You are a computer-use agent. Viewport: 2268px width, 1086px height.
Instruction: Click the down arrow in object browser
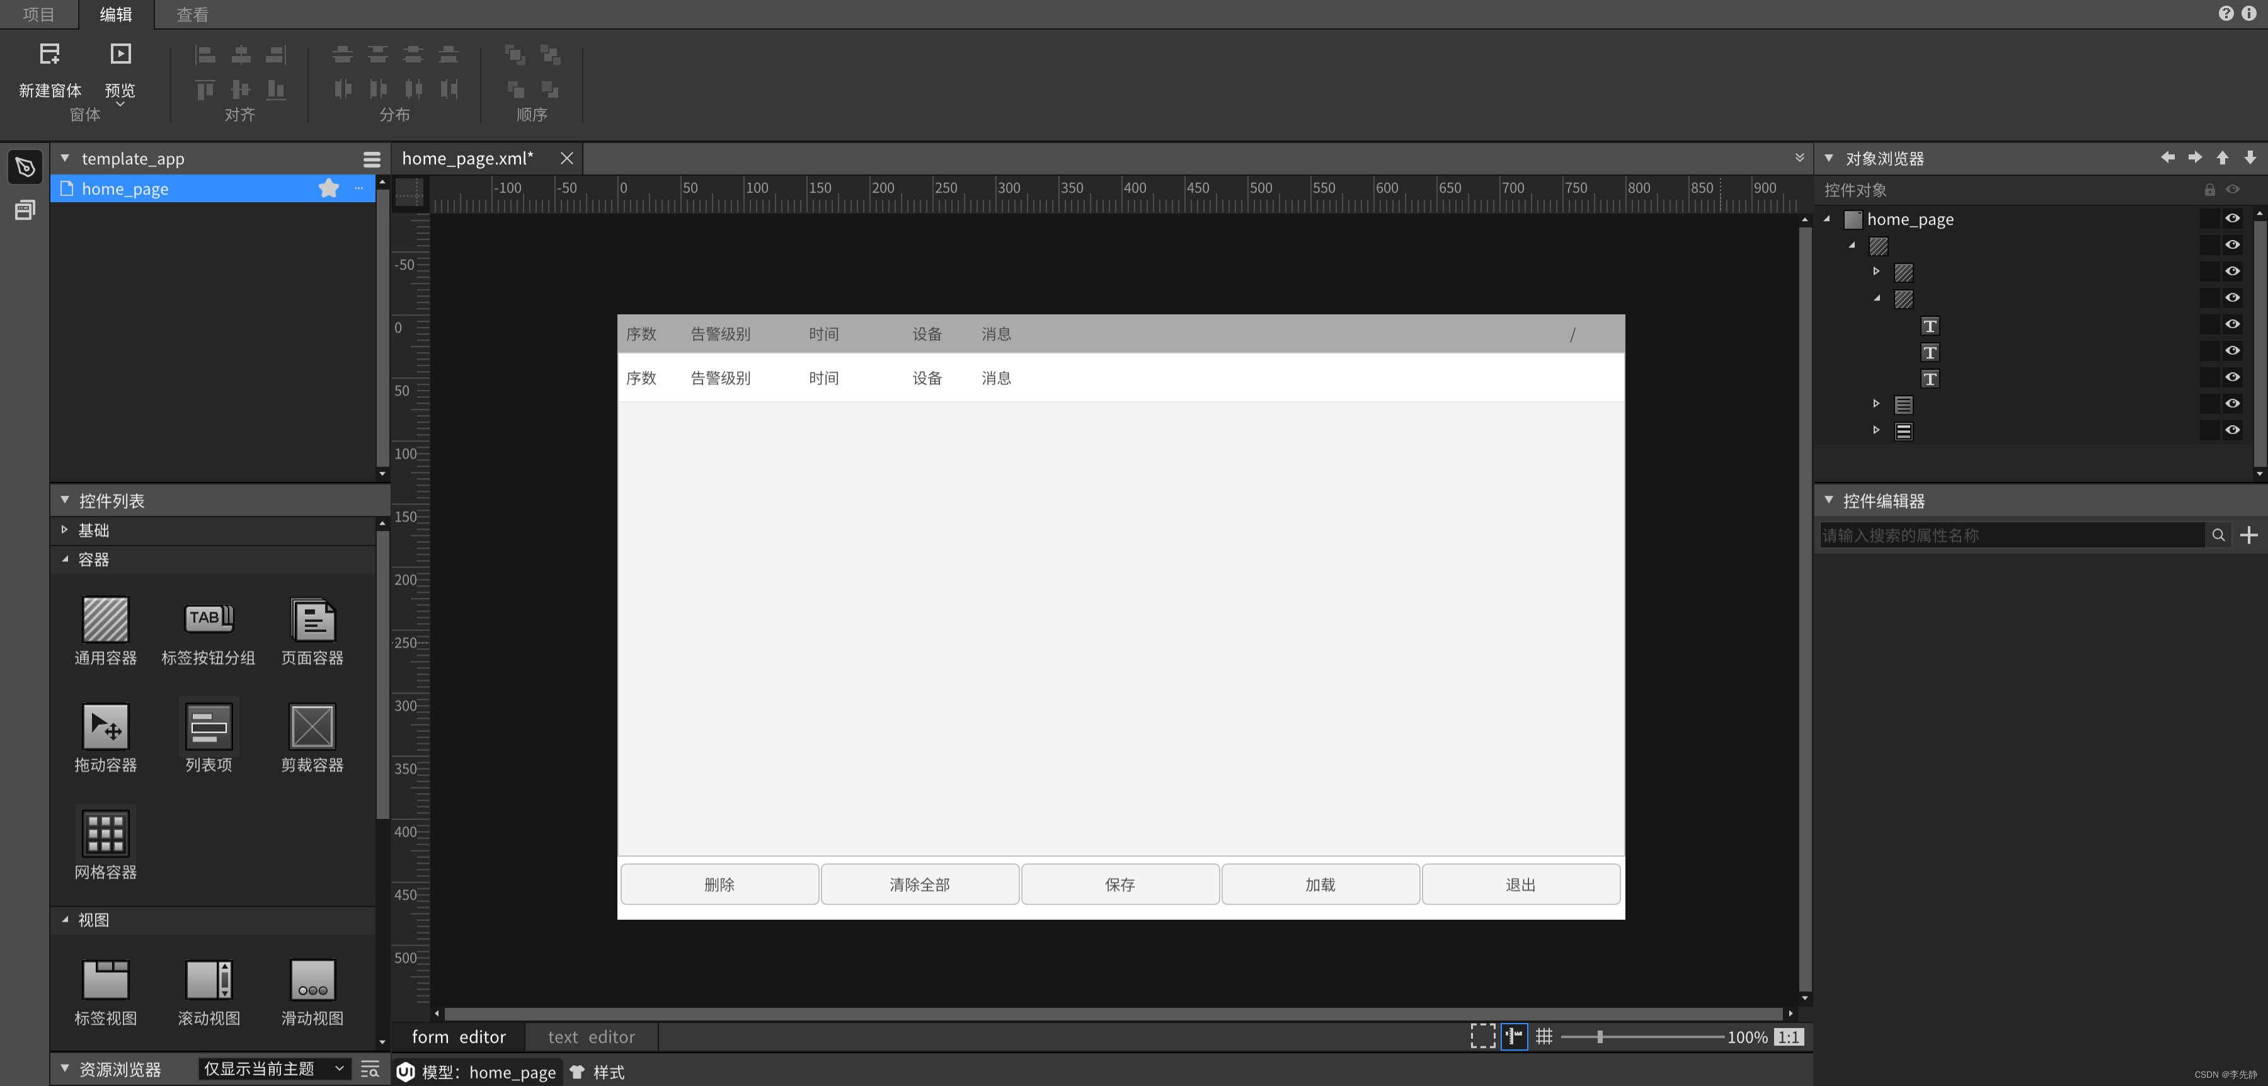tap(2250, 157)
